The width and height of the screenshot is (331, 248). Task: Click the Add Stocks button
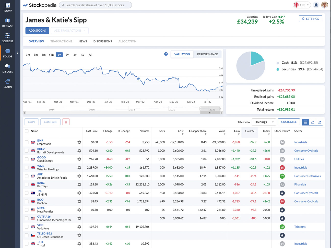point(37,31)
